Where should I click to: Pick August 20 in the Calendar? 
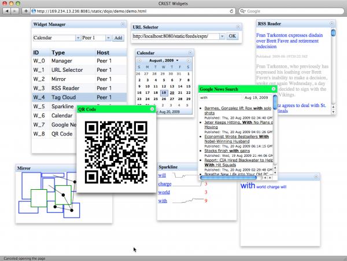click(x=172, y=93)
